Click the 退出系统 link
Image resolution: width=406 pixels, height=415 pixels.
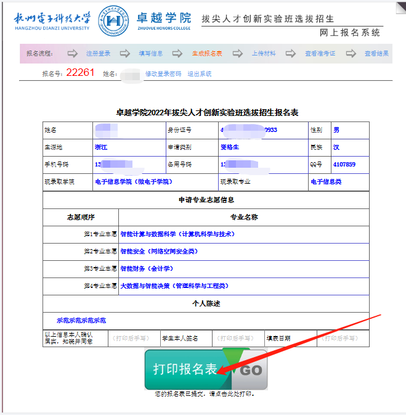tap(200, 74)
